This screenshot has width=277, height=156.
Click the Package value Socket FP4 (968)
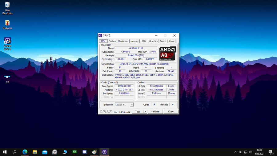[136, 55]
